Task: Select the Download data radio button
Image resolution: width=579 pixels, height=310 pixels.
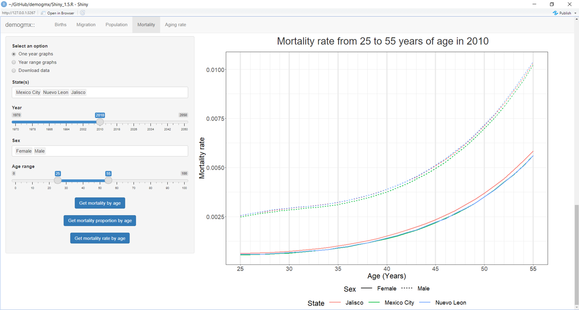Action: tap(14, 70)
